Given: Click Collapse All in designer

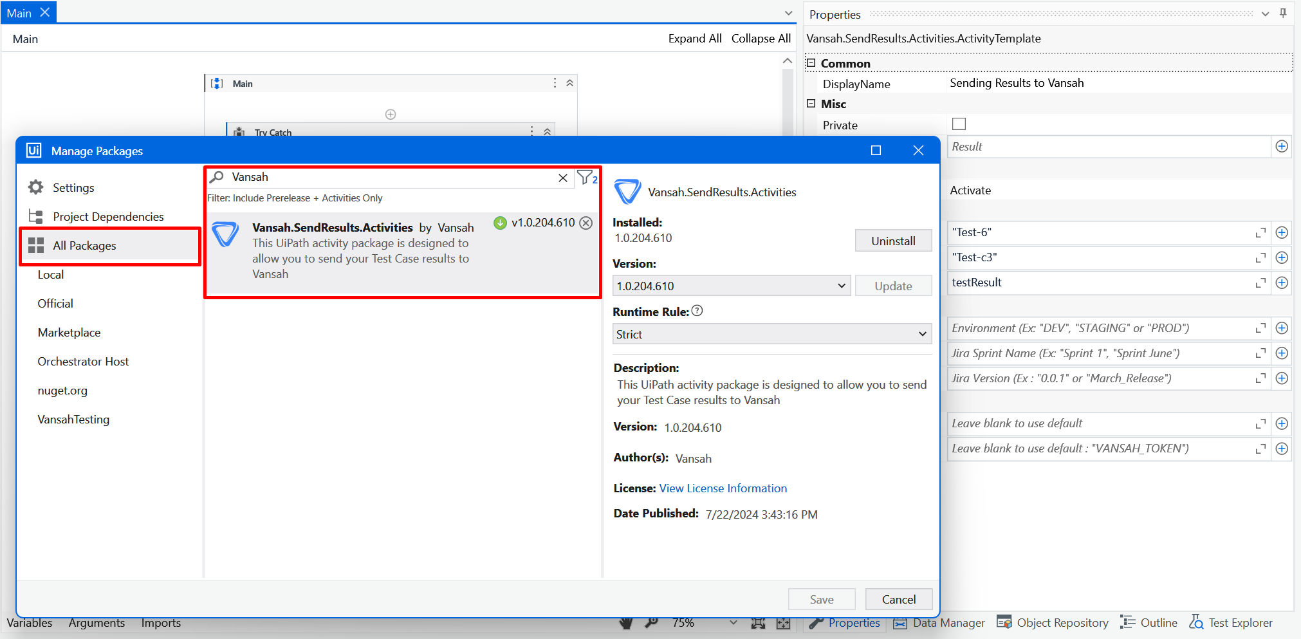Looking at the screenshot, I should (x=761, y=39).
